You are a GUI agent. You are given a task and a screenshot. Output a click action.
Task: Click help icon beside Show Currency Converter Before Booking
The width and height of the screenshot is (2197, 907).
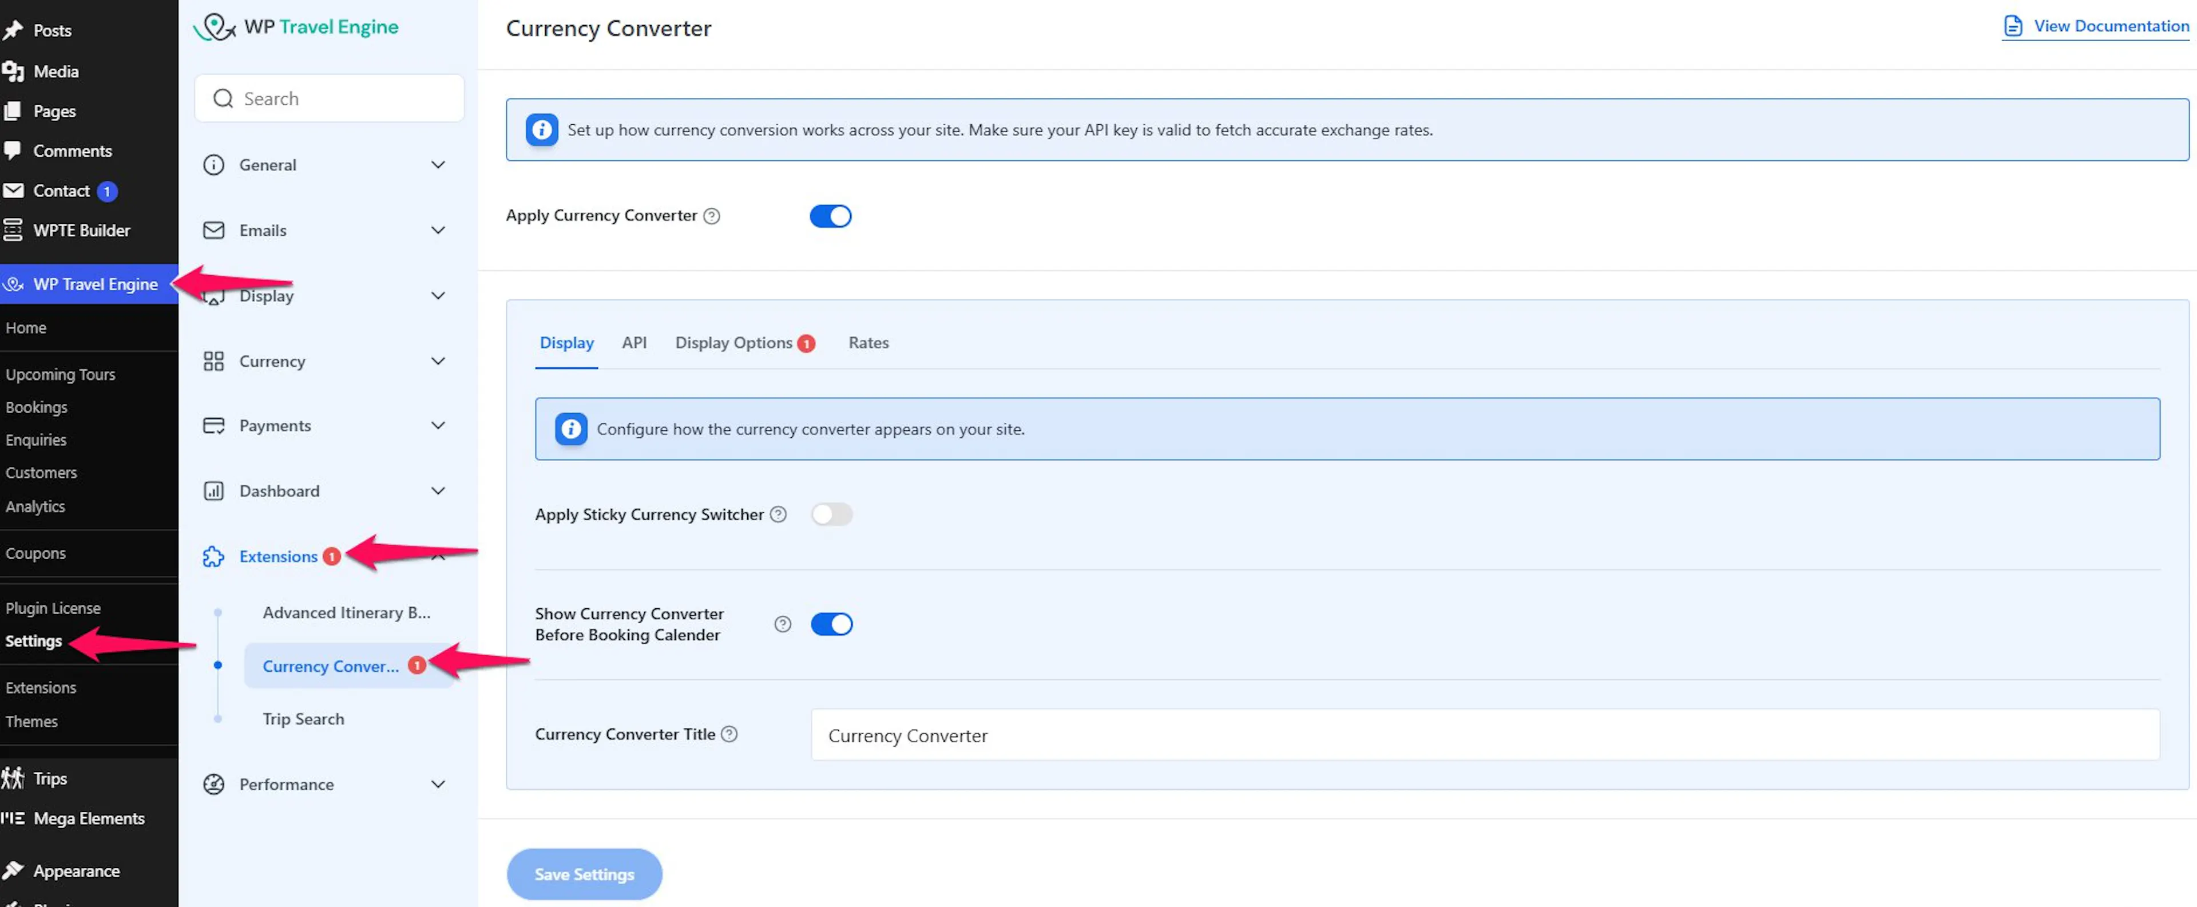[782, 624]
